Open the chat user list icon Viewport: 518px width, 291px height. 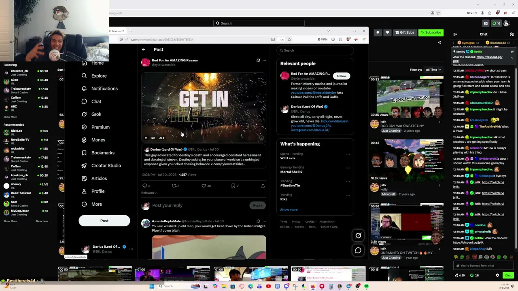[x=512, y=34]
